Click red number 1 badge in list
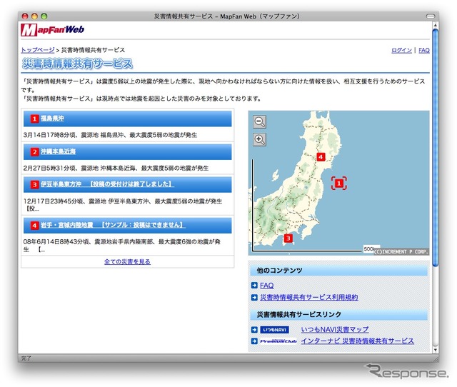 tap(34, 119)
